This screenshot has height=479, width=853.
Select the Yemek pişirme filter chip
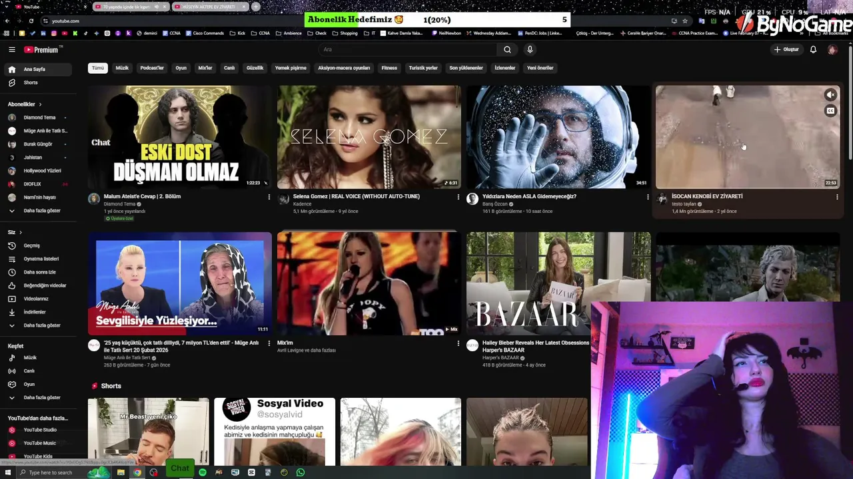(x=291, y=68)
